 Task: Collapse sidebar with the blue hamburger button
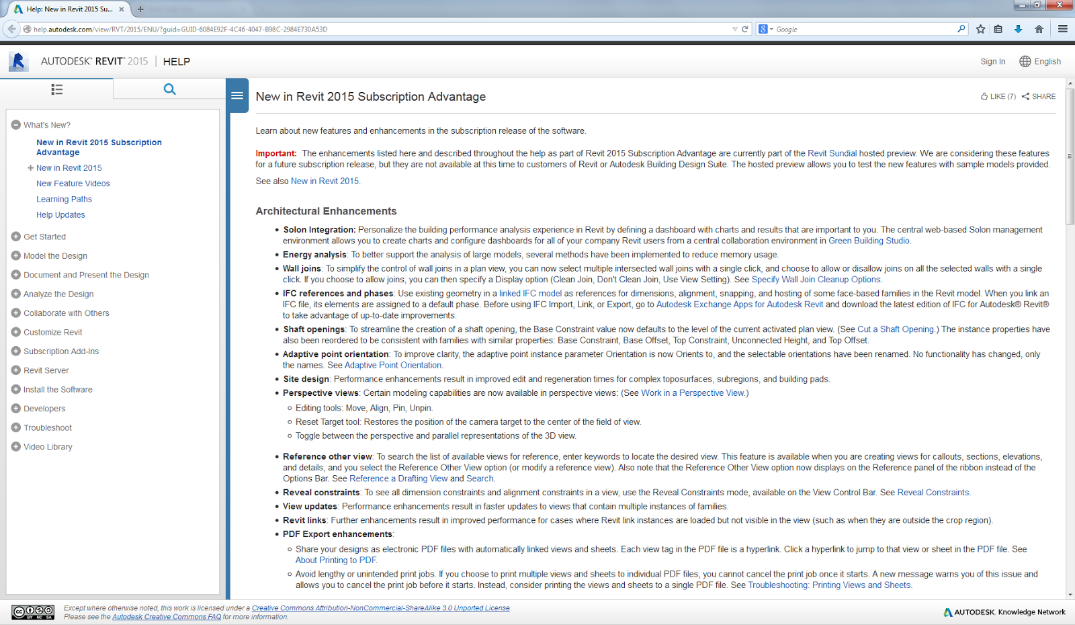pos(237,95)
